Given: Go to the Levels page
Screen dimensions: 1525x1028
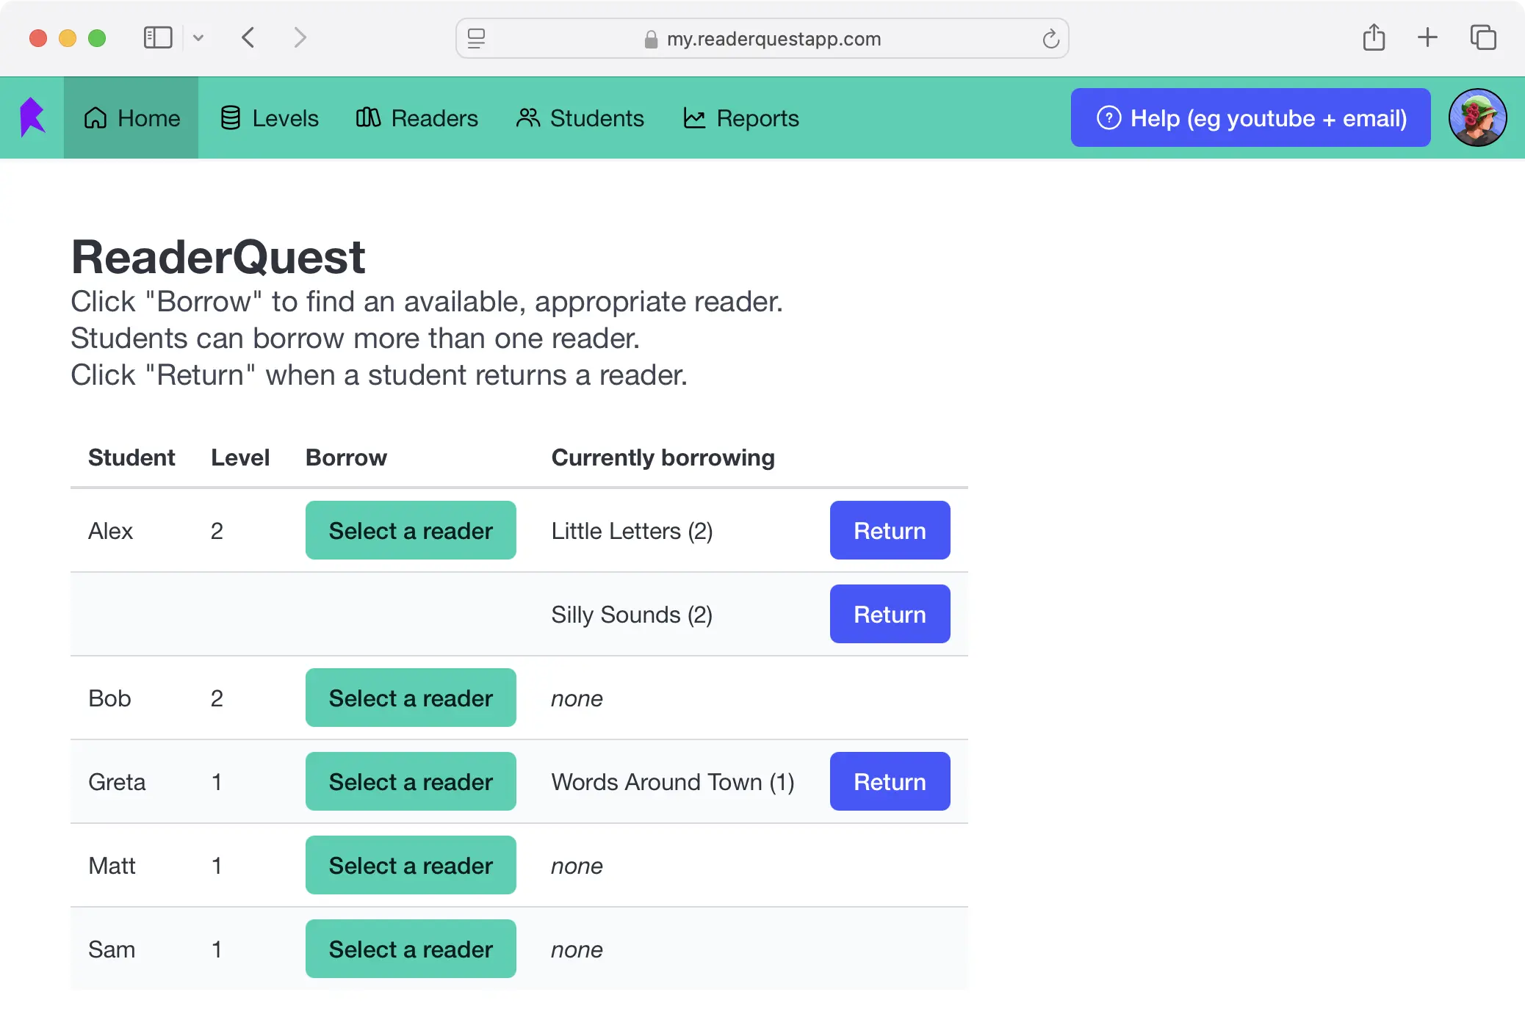Looking at the screenshot, I should point(270,118).
